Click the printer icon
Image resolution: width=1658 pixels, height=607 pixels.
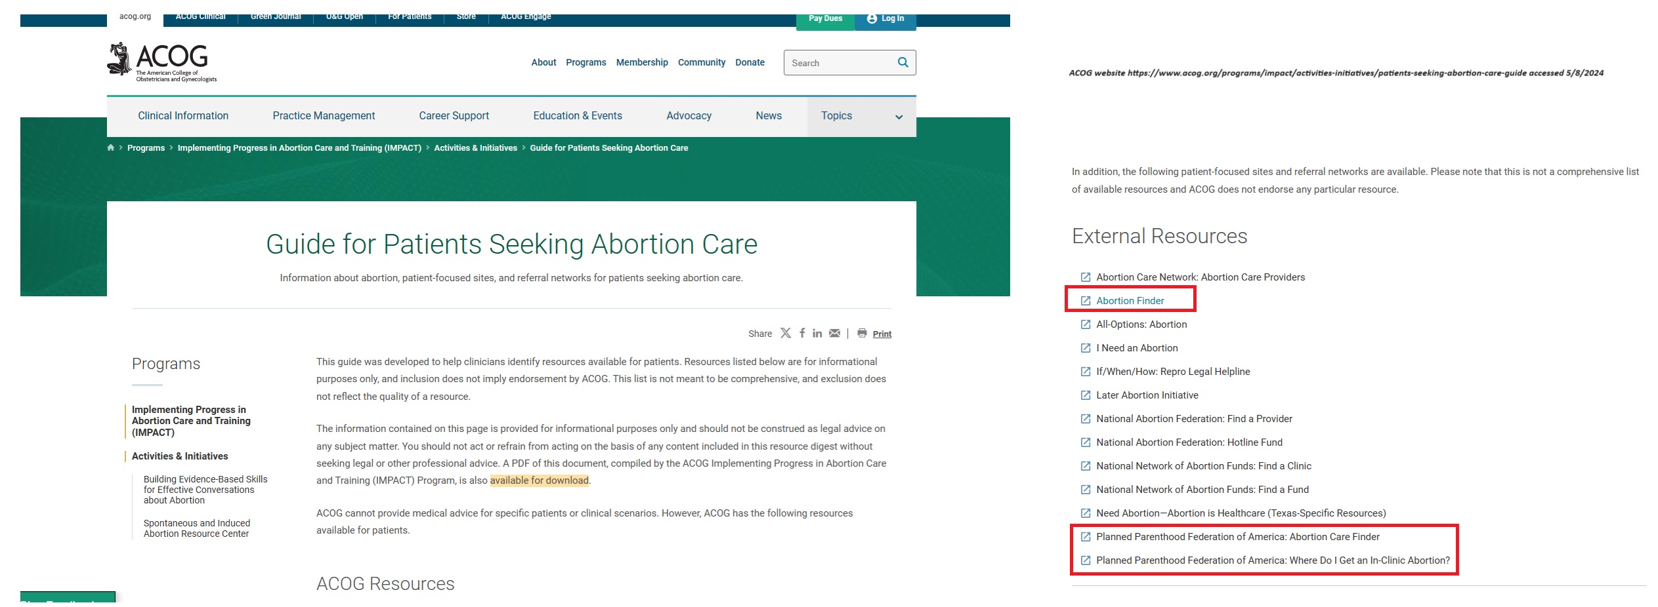[862, 333]
